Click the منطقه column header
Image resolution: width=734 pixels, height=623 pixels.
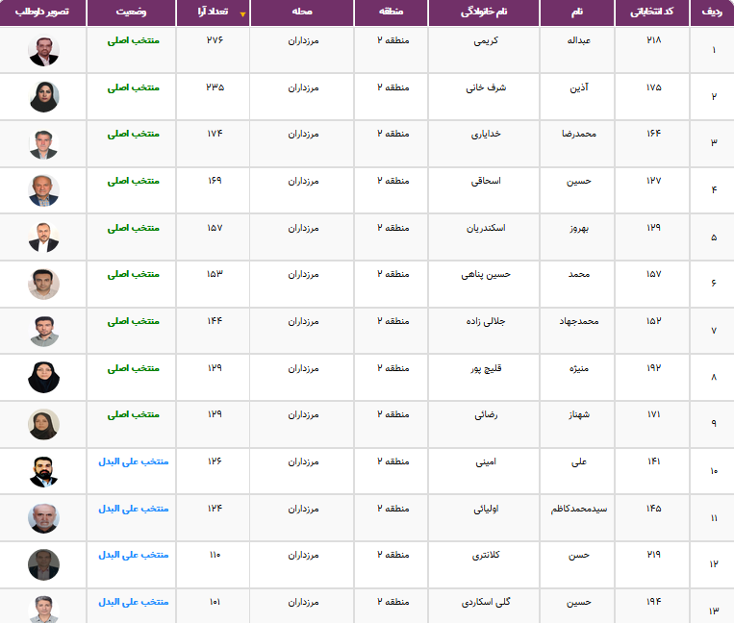click(x=392, y=12)
